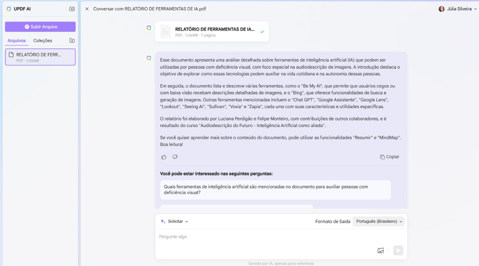Image resolution: width=479 pixels, height=266 pixels.
Task: Click the sparkle icon beside Solicitar
Action: 163,221
